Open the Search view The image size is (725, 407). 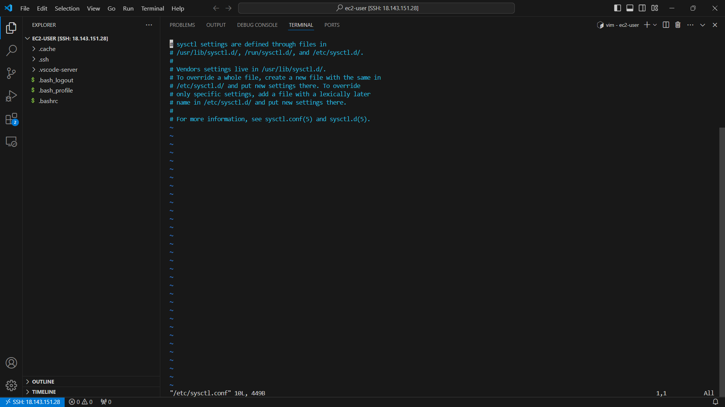[x=11, y=50]
